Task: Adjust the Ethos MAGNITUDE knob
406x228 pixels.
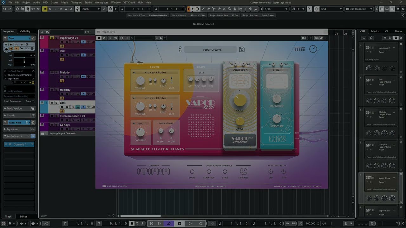Action: (x=277, y=99)
